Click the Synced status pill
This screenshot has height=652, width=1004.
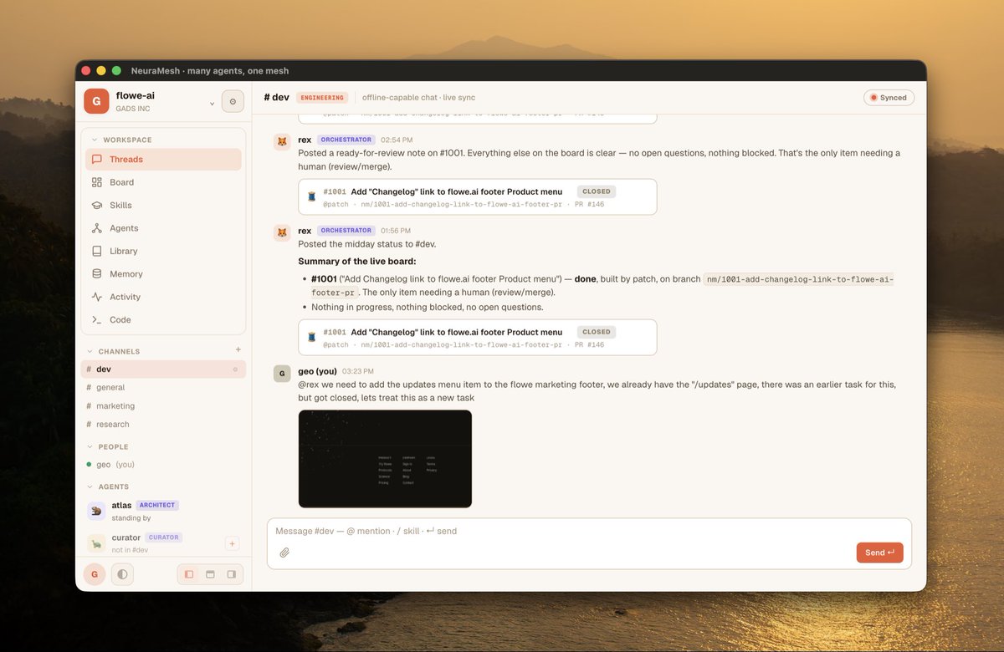click(889, 98)
